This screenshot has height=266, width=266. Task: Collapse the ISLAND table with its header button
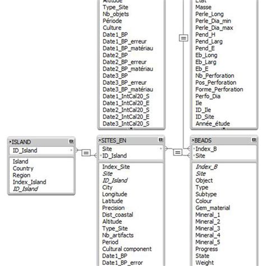pyautogui.click(x=71, y=141)
